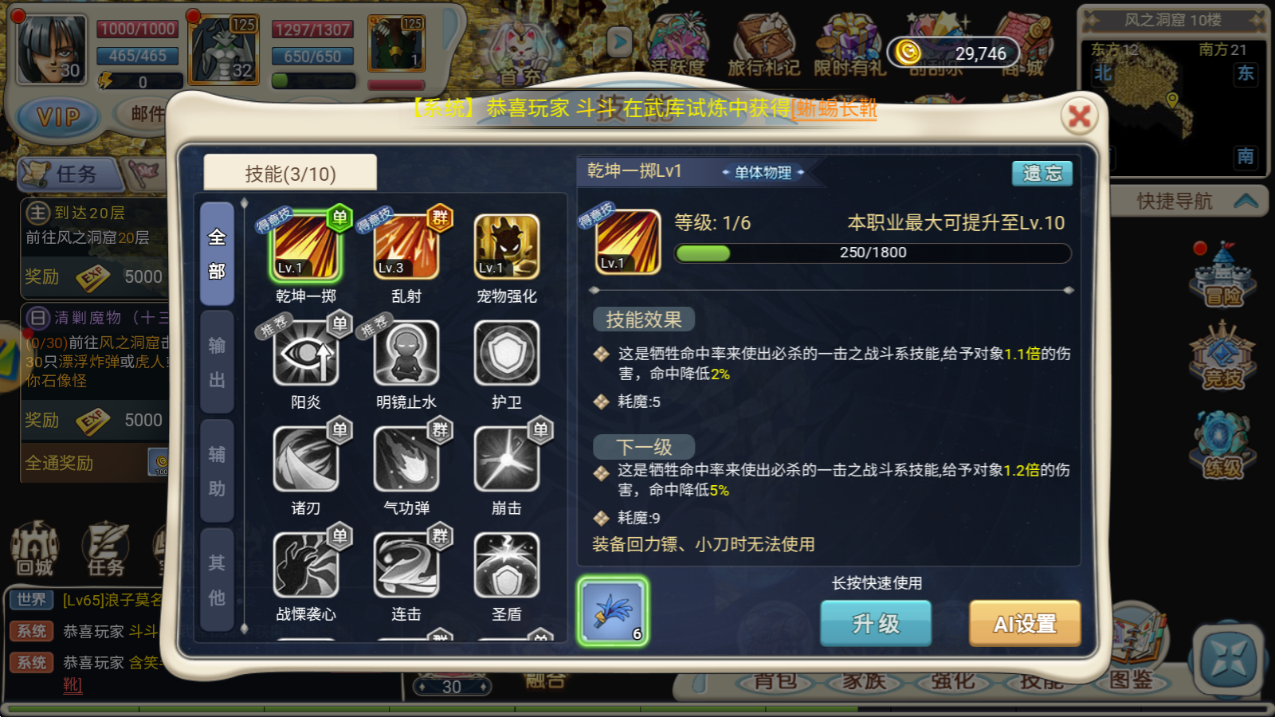Click the 升级 upgrade button

(x=876, y=623)
